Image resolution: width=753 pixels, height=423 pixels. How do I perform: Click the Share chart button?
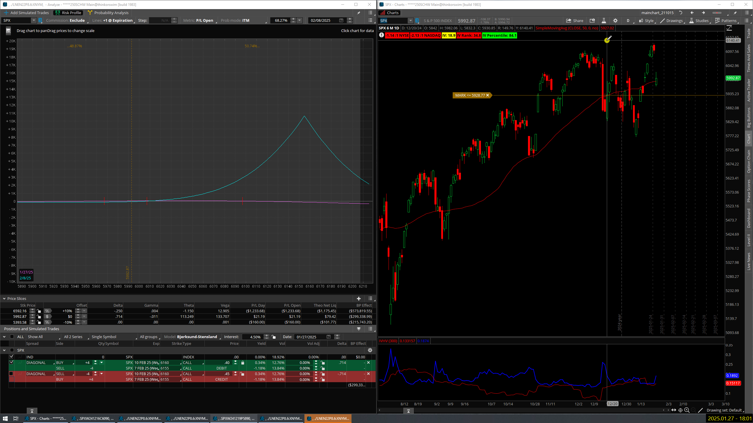[x=574, y=21]
